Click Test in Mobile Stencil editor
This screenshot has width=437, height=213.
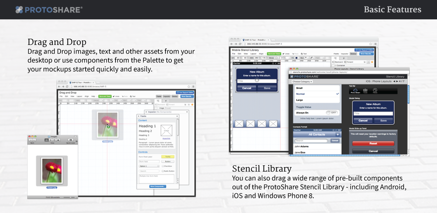click(x=304, y=53)
